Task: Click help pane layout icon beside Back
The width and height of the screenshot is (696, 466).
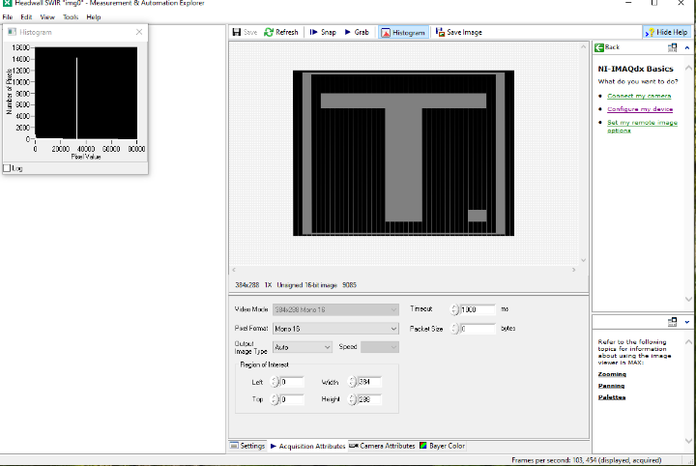Action: point(672,47)
